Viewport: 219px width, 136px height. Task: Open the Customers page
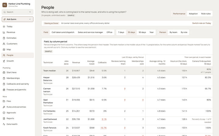[x=18, y=44]
